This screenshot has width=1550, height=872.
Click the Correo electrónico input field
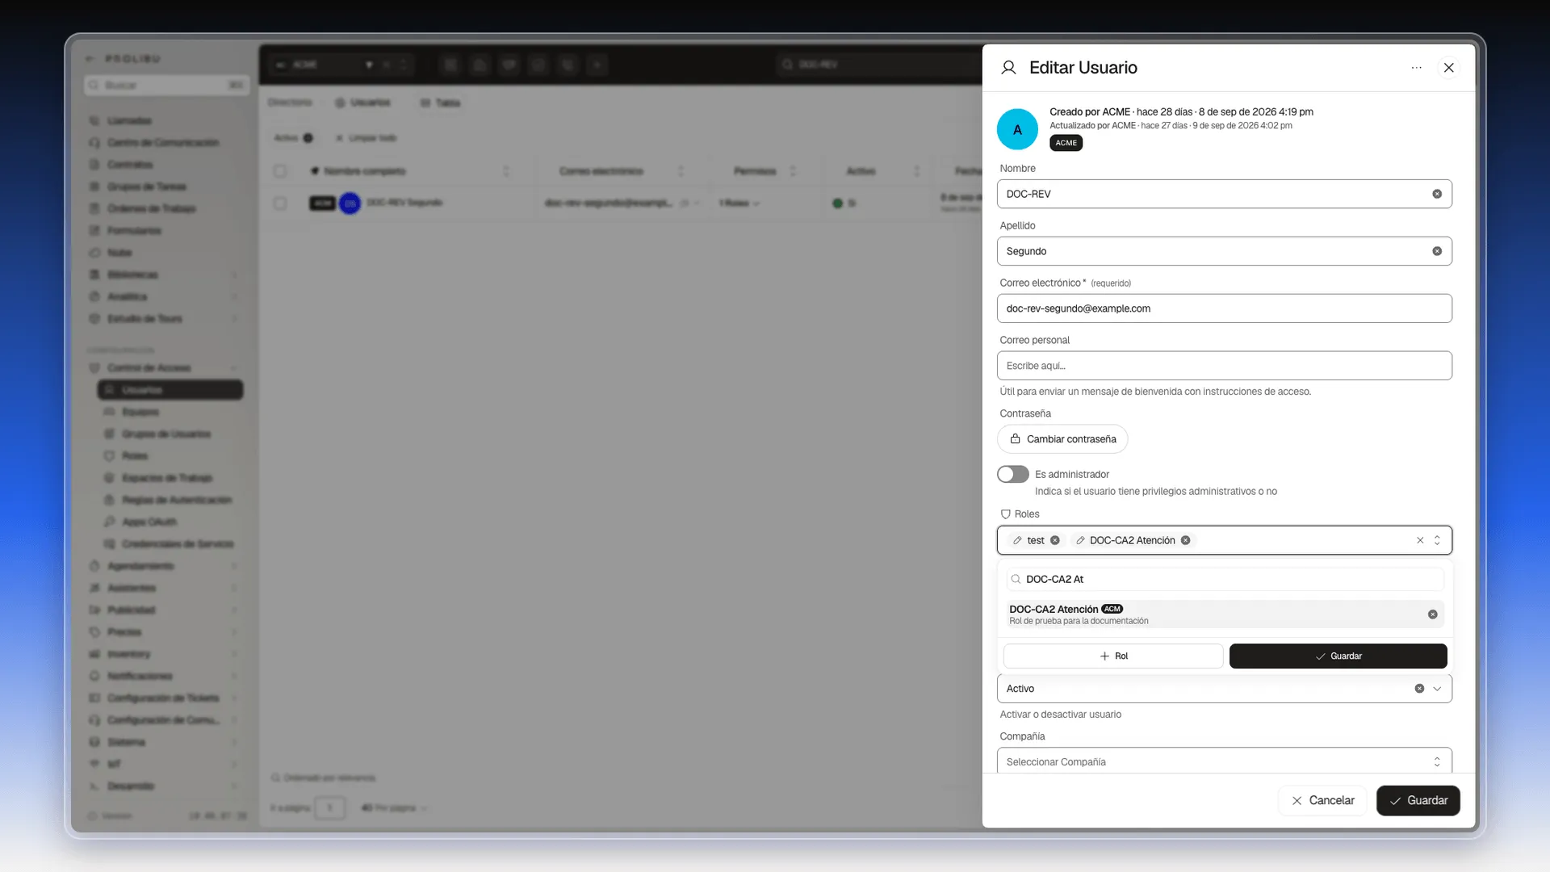coord(1224,308)
